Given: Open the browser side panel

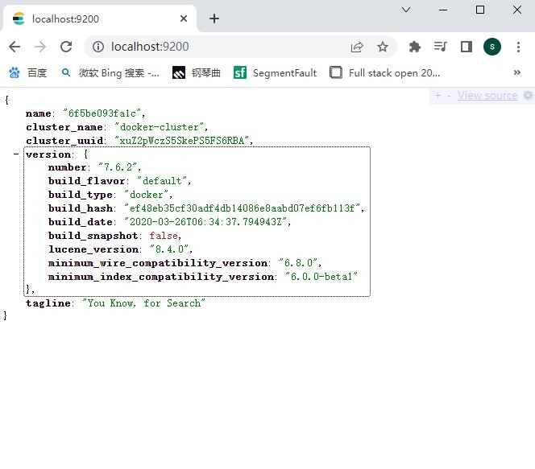Looking at the screenshot, I should (466, 47).
